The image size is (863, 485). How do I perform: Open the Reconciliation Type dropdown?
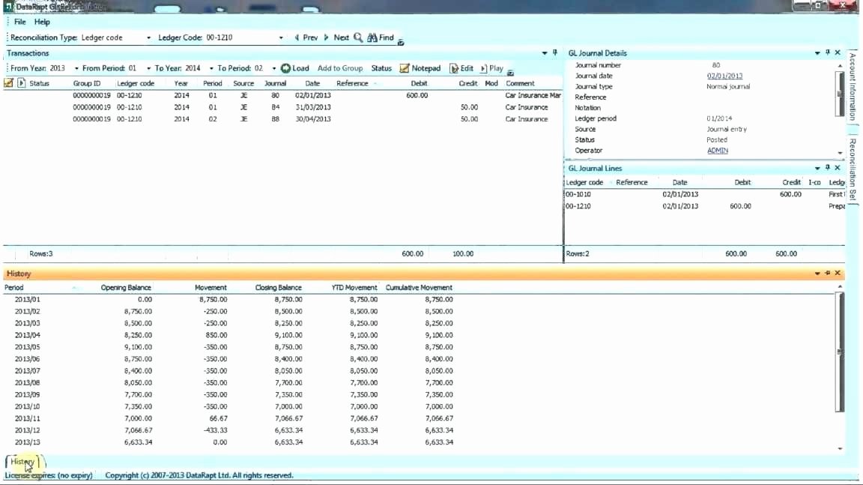tap(148, 38)
